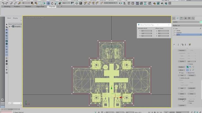Open the Display menu in Scene Explorer
Screen dimensions: 202x113
pyautogui.click(x=15, y=18)
